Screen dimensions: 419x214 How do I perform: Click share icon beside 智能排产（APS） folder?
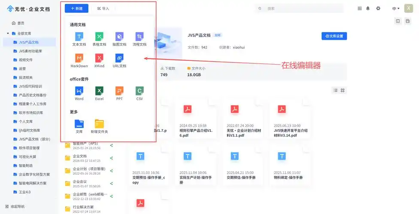click(112, 146)
